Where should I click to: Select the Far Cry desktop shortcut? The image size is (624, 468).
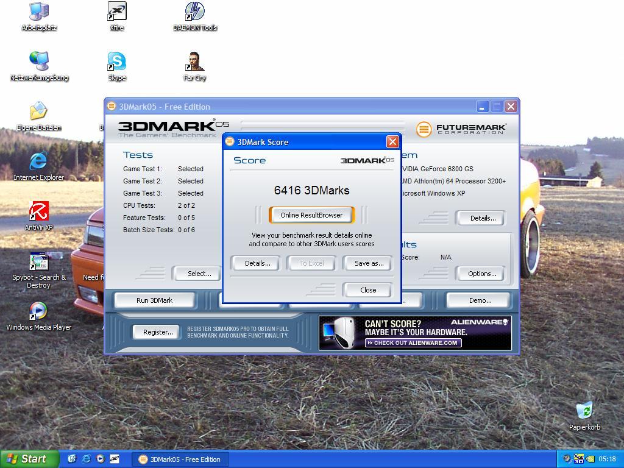click(x=194, y=66)
